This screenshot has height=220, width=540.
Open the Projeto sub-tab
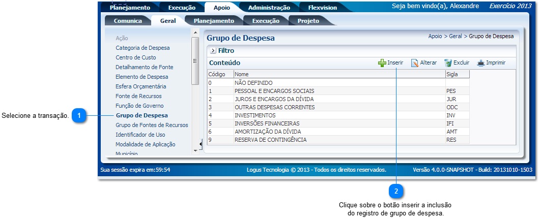307,21
